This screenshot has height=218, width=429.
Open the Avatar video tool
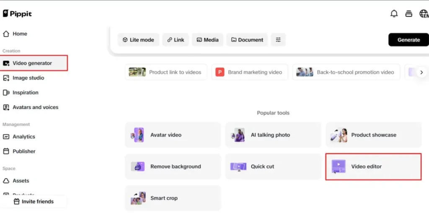tap(173, 135)
